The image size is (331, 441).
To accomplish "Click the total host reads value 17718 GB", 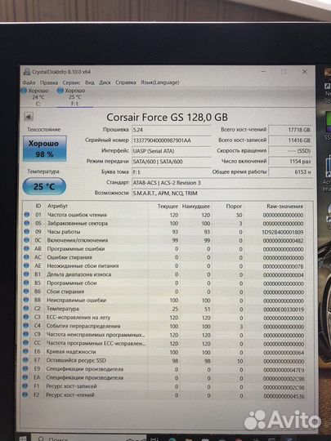I will (x=290, y=130).
